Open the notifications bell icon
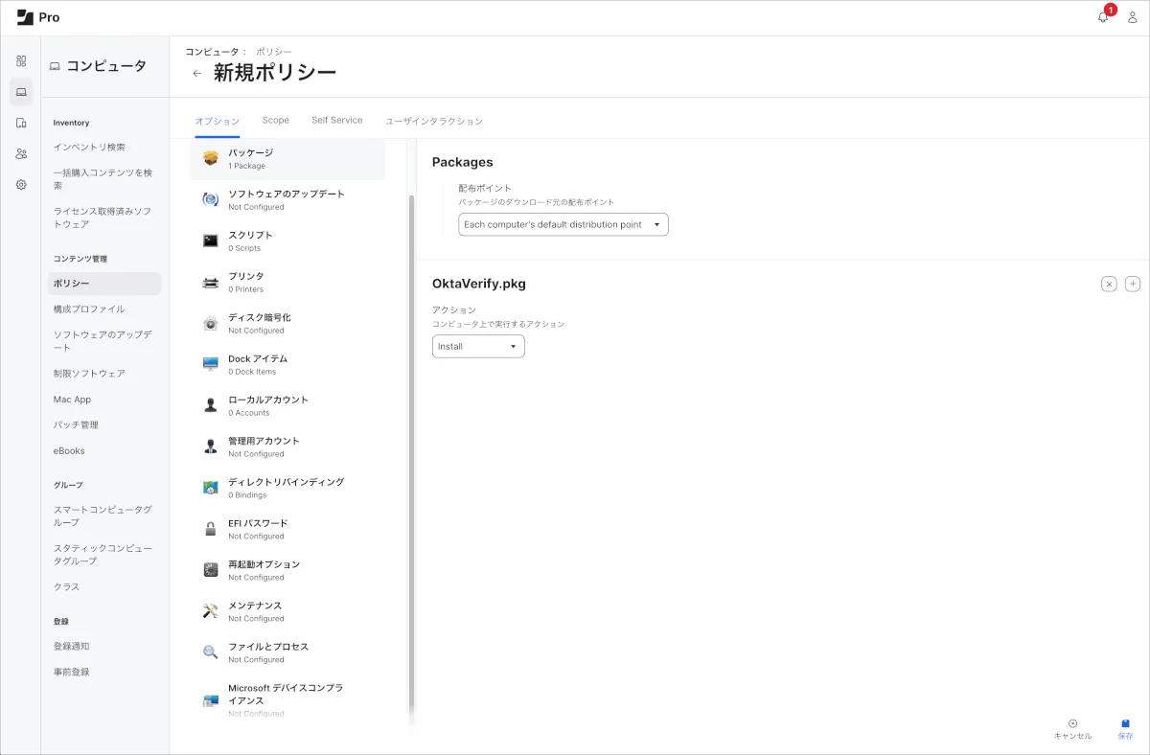Image resolution: width=1150 pixels, height=755 pixels. coord(1103,17)
